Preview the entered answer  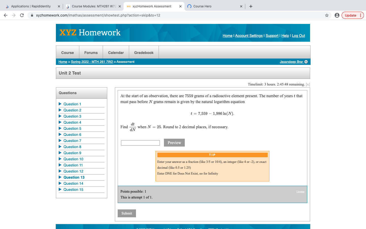point(174,142)
